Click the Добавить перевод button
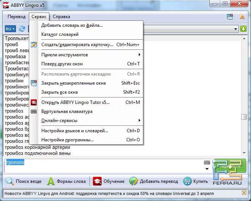This screenshot has width=251, height=201. 154,181
